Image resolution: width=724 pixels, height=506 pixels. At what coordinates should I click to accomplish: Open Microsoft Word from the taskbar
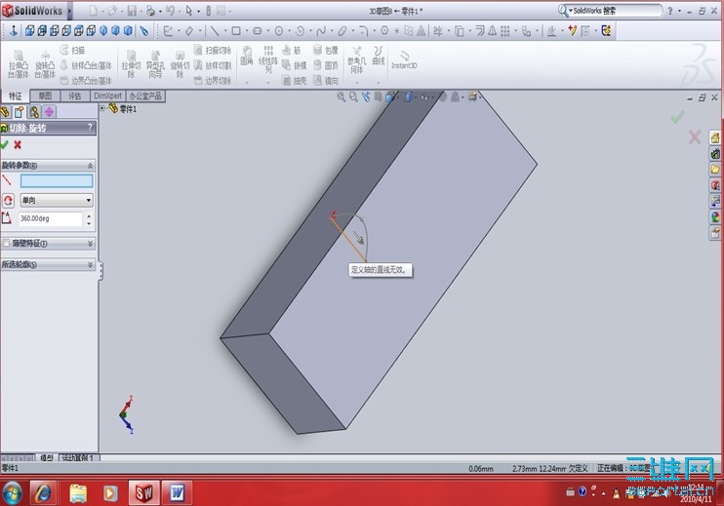pyautogui.click(x=177, y=493)
